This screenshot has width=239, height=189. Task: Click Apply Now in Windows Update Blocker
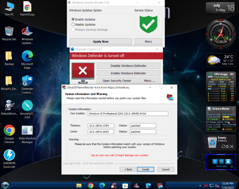pyautogui.click(x=101, y=41)
